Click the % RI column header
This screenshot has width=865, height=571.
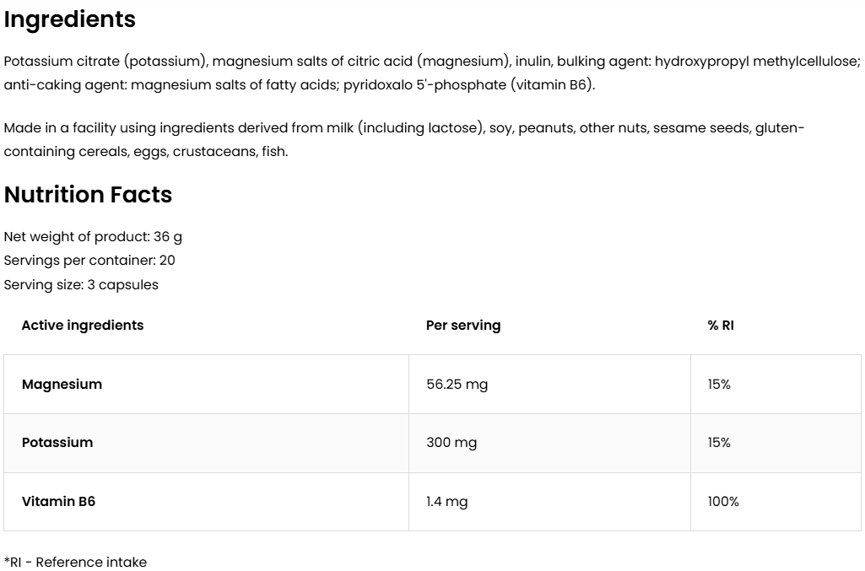click(721, 326)
